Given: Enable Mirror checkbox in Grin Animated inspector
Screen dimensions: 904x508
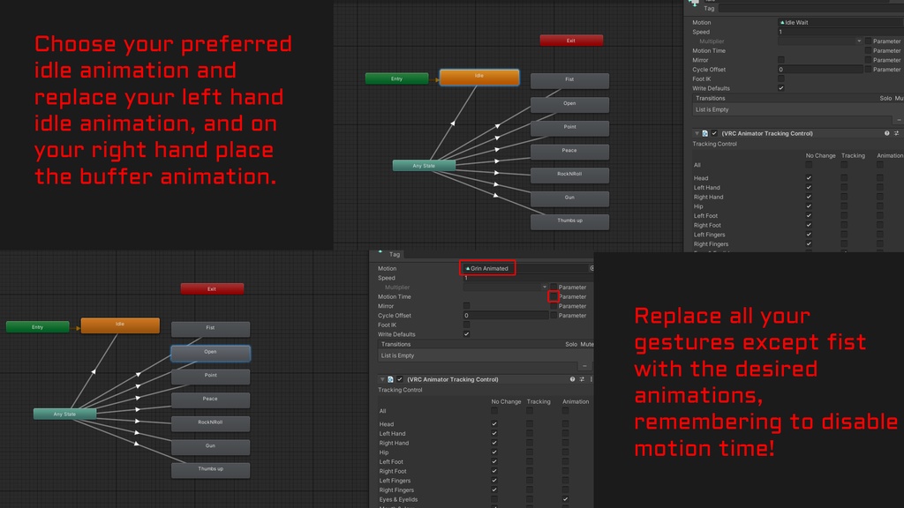Looking at the screenshot, I should pyautogui.click(x=466, y=306).
